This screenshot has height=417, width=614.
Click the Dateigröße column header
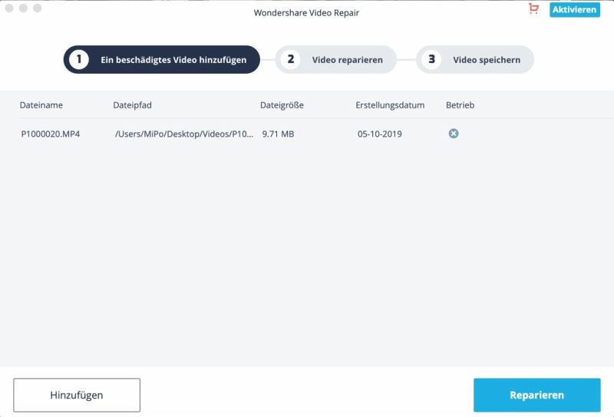click(282, 105)
